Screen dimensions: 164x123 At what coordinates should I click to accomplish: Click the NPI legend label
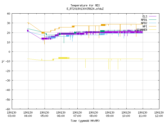click(145, 26)
